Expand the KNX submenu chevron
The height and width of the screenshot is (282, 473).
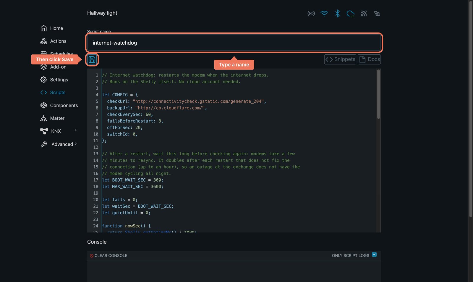[x=76, y=130]
